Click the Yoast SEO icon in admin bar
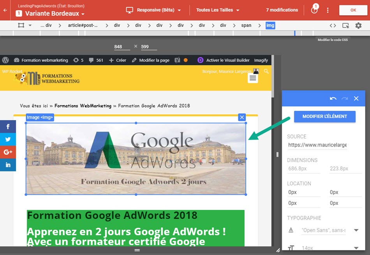370x255 pixels. tap(177, 60)
